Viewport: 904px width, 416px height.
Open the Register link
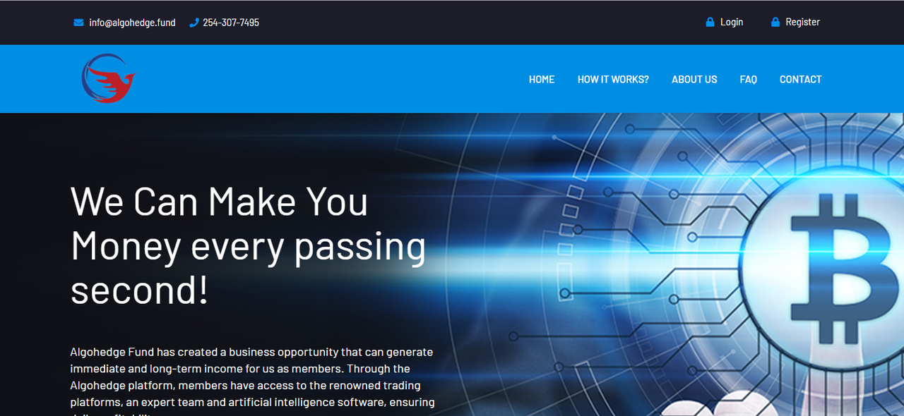803,22
